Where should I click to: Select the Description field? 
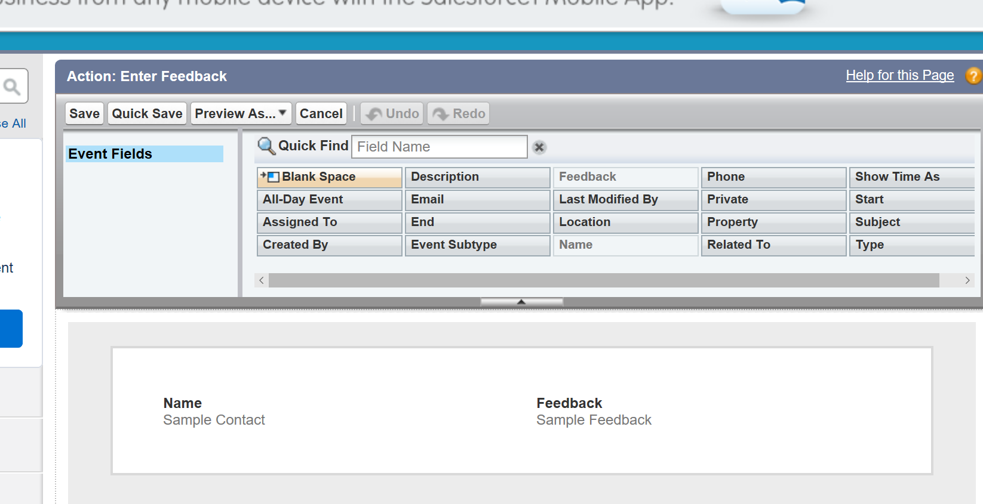click(478, 177)
